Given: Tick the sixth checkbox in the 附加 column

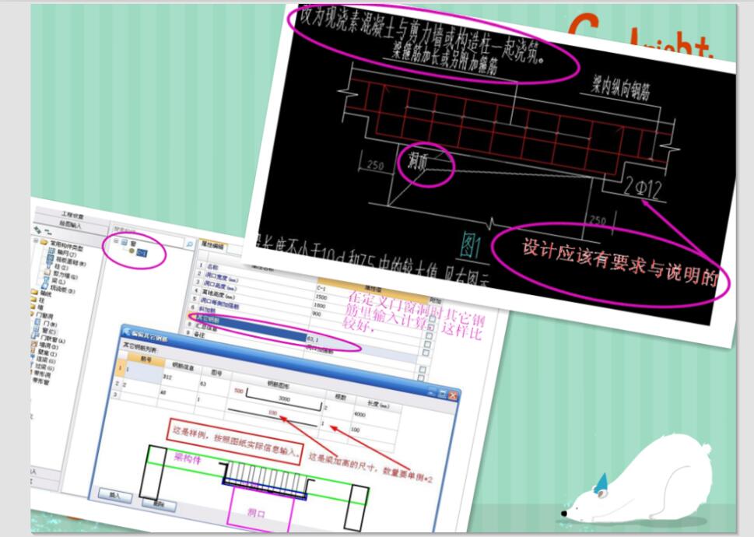Looking at the screenshot, I should point(423,370).
